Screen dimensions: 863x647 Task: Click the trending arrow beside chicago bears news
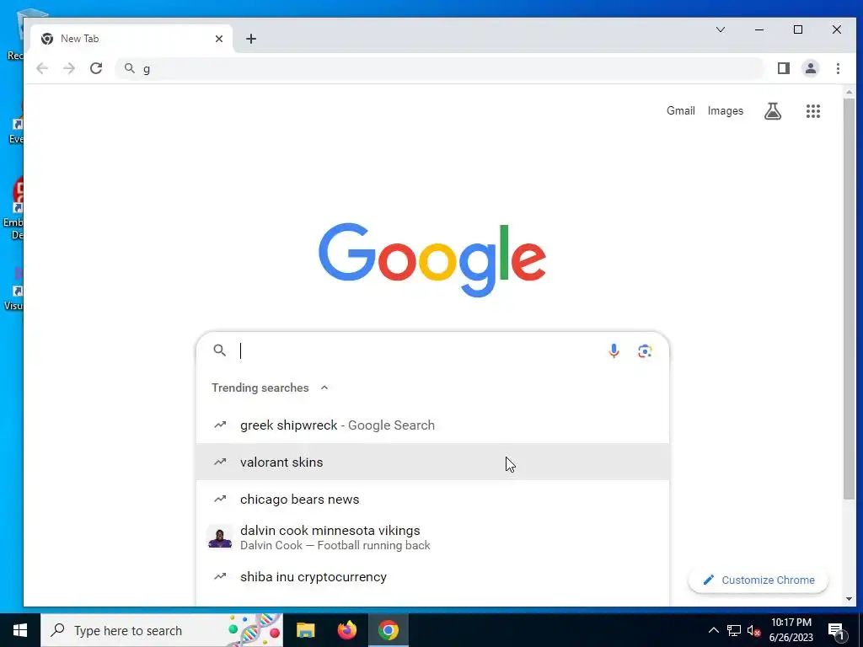click(220, 499)
